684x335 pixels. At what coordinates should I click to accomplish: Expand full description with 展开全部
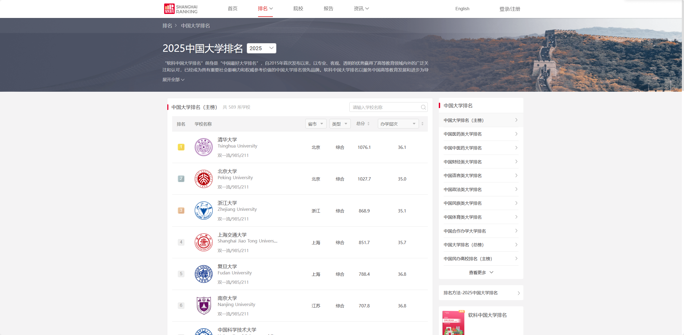(173, 80)
